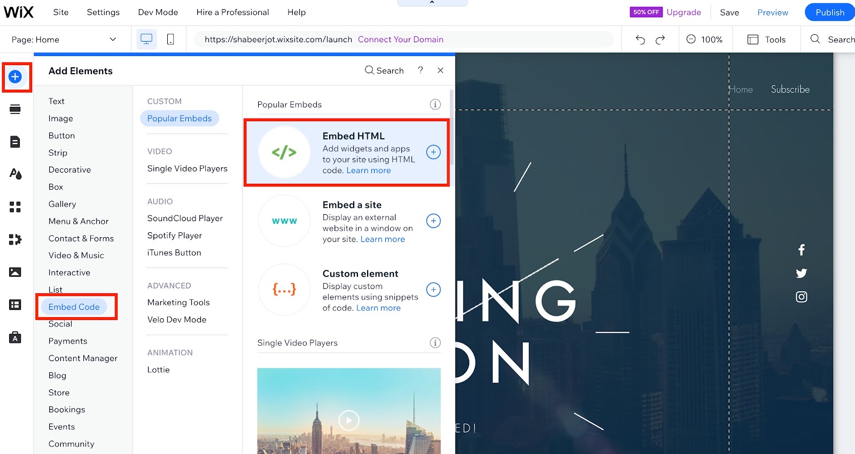Image resolution: width=855 pixels, height=454 pixels.
Task: Open the Settings menu
Action: [103, 12]
